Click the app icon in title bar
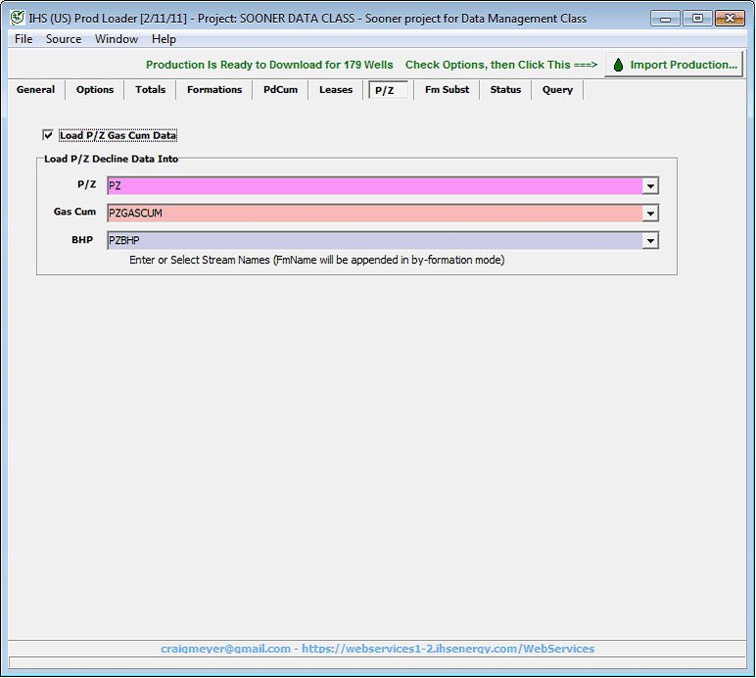Screen dimensions: 756x678 [17, 18]
